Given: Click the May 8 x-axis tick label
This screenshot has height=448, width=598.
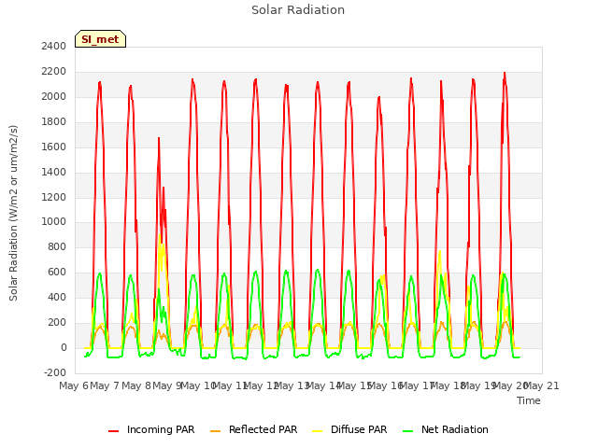Looking at the screenshot, I should click(x=136, y=386).
